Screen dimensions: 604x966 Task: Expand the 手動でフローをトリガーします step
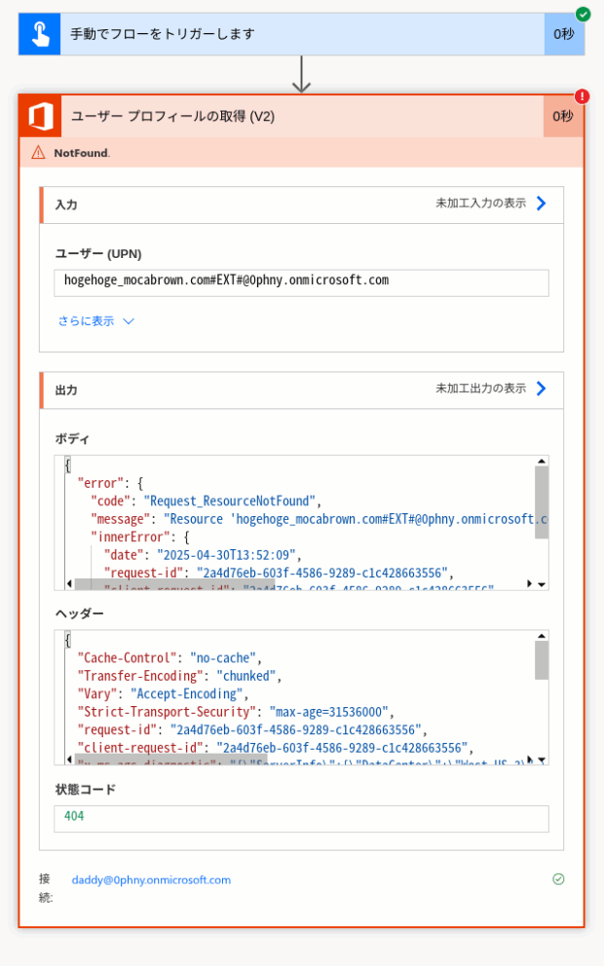(301, 34)
